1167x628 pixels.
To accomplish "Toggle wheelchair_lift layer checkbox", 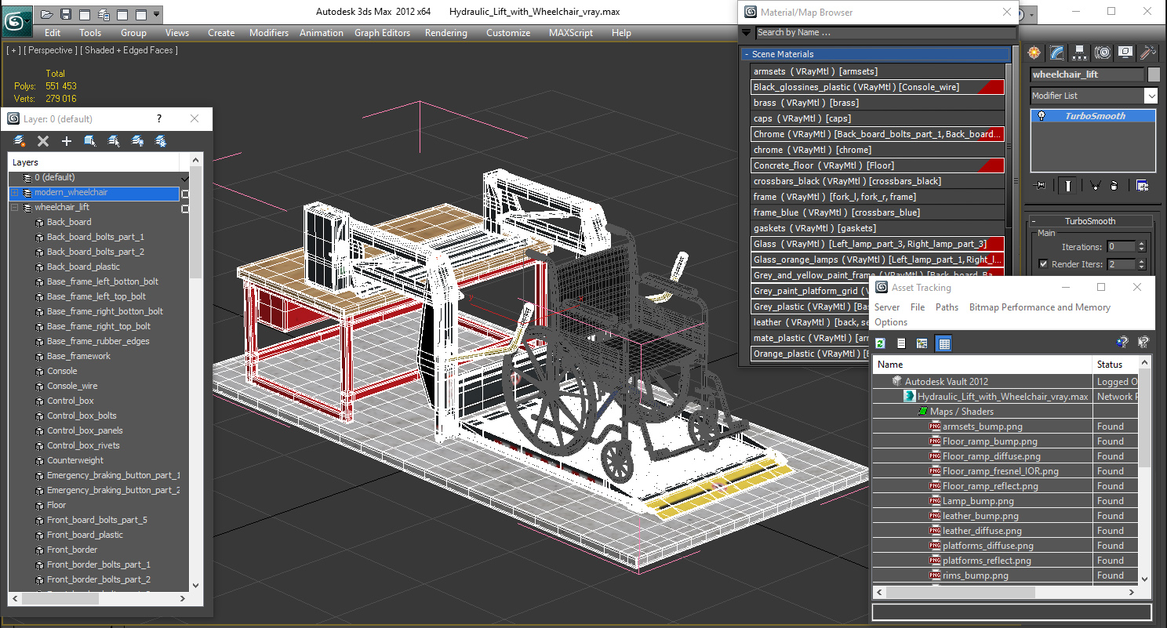I will coord(185,209).
